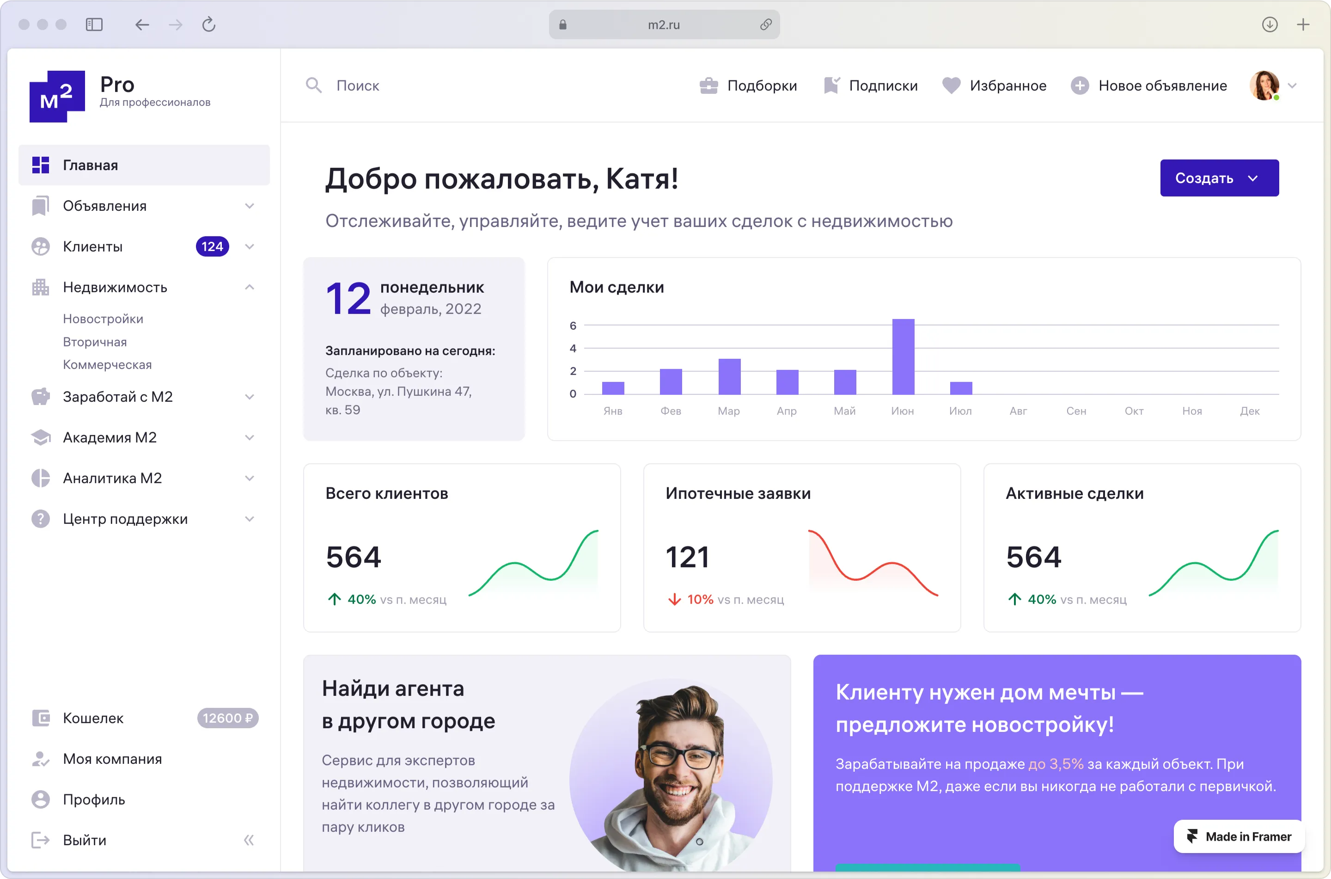Open Подборки briefcase icon
1331x879 pixels.
click(708, 85)
